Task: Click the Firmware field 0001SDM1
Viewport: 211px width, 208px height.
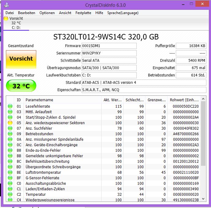Action: click(109, 46)
